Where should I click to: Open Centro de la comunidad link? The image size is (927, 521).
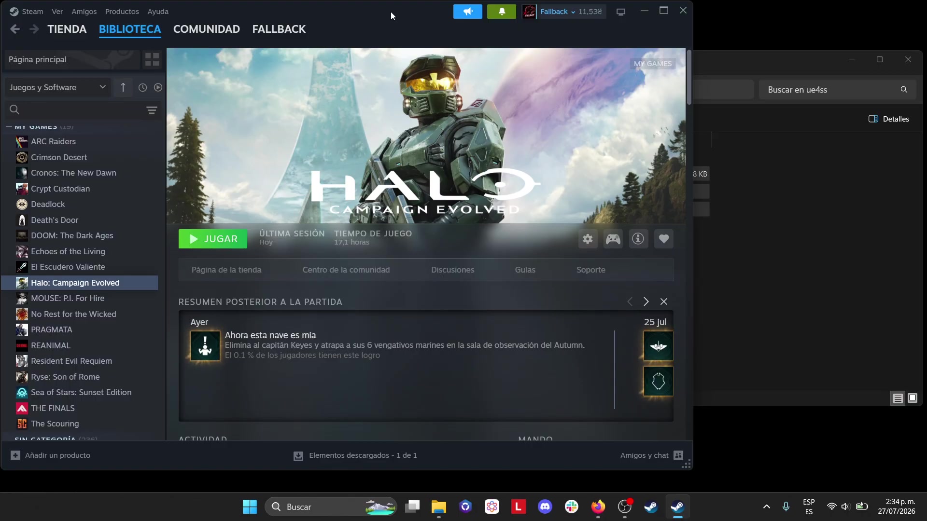[346, 270]
